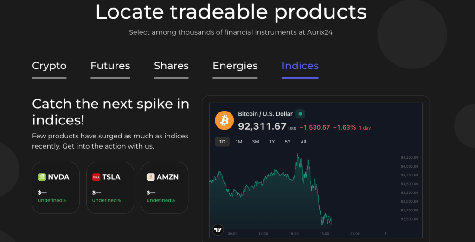Select the active Indices tab
Viewport: 475px width, 242px height.
pyautogui.click(x=300, y=66)
